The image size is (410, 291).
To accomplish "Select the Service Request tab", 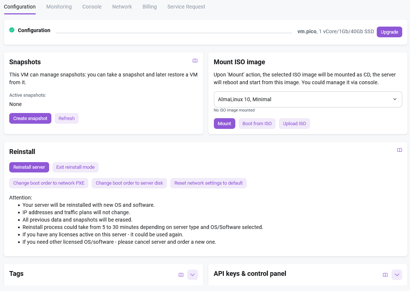I will [x=186, y=7].
